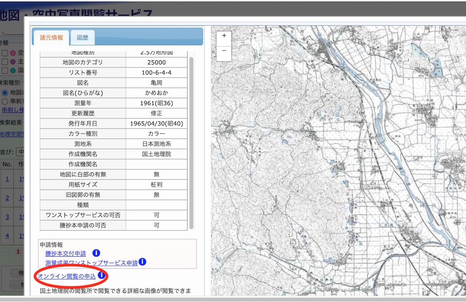Click the 可 value in ワンストップサービスの可否 row
This screenshot has height=302, width=466.
point(156,215)
